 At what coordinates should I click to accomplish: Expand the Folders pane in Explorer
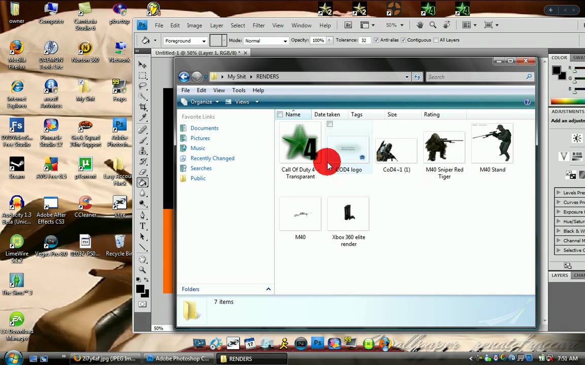click(x=268, y=289)
